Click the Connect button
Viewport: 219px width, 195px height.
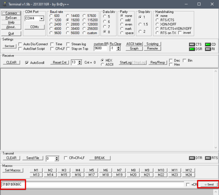(11, 13)
